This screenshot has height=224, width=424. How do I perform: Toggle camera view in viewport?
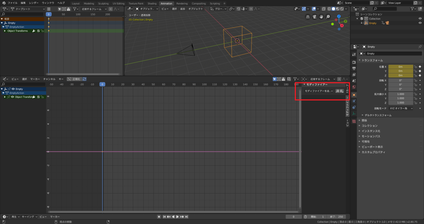click(x=314, y=17)
